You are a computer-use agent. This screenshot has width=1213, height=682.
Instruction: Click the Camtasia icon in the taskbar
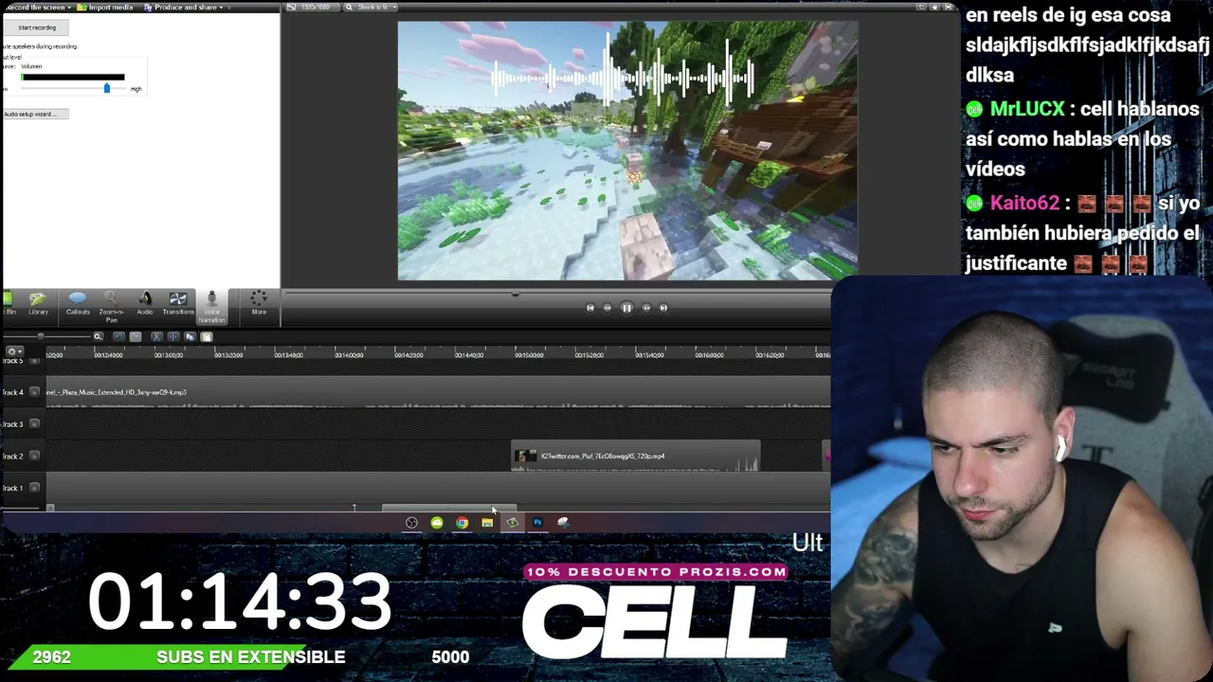pyautogui.click(x=513, y=522)
